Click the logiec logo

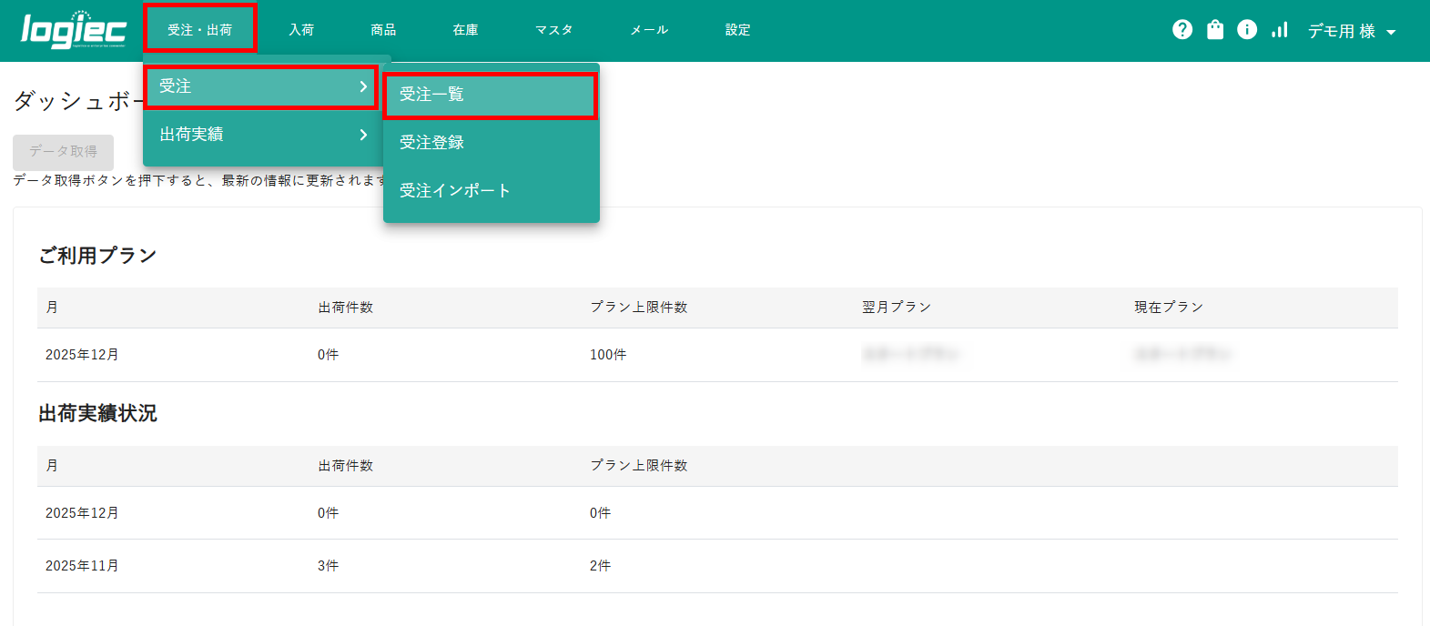(x=73, y=30)
